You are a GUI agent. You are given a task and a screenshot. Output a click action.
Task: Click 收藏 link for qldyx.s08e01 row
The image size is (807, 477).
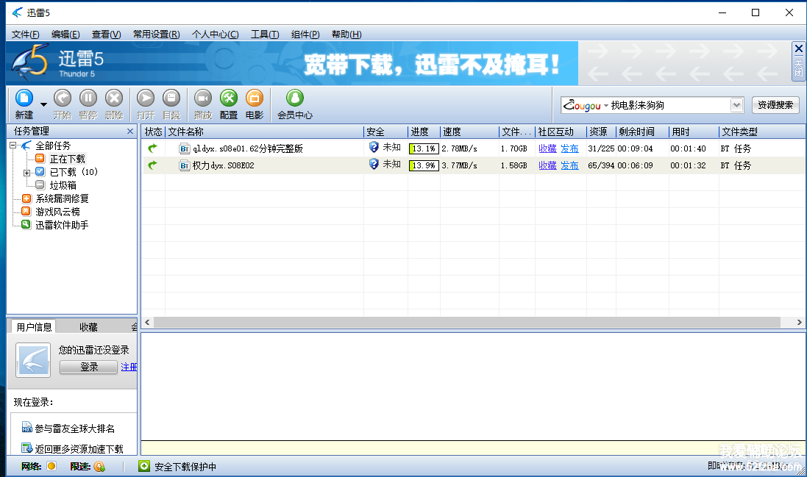coord(547,148)
